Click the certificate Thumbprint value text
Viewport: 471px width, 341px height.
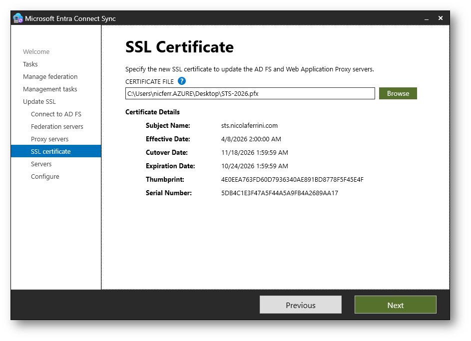coord(292,180)
